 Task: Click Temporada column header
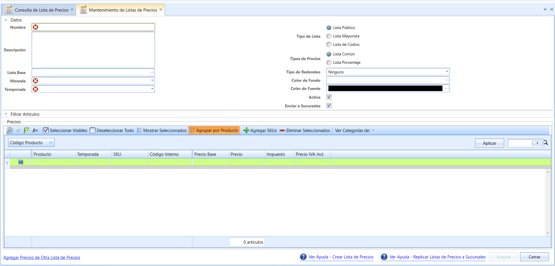point(94,154)
